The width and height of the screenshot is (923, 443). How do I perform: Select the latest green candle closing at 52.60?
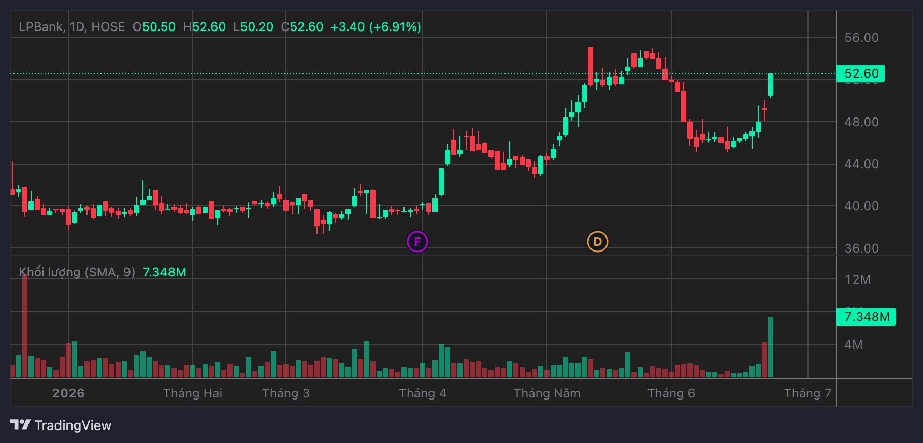point(771,85)
